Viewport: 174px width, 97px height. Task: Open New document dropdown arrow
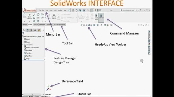[x=75, y=10]
